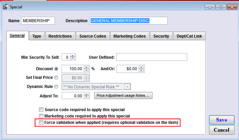Open the Source Codes tab

(93, 36)
